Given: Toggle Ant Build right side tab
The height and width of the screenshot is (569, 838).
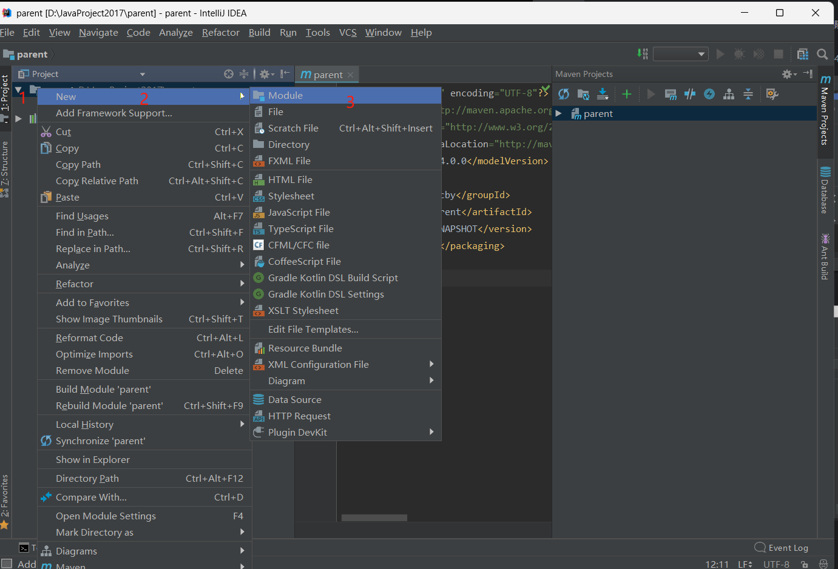Looking at the screenshot, I should (x=825, y=256).
